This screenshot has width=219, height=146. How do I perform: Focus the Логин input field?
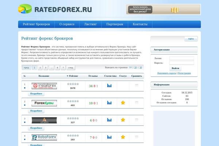coord(181,58)
